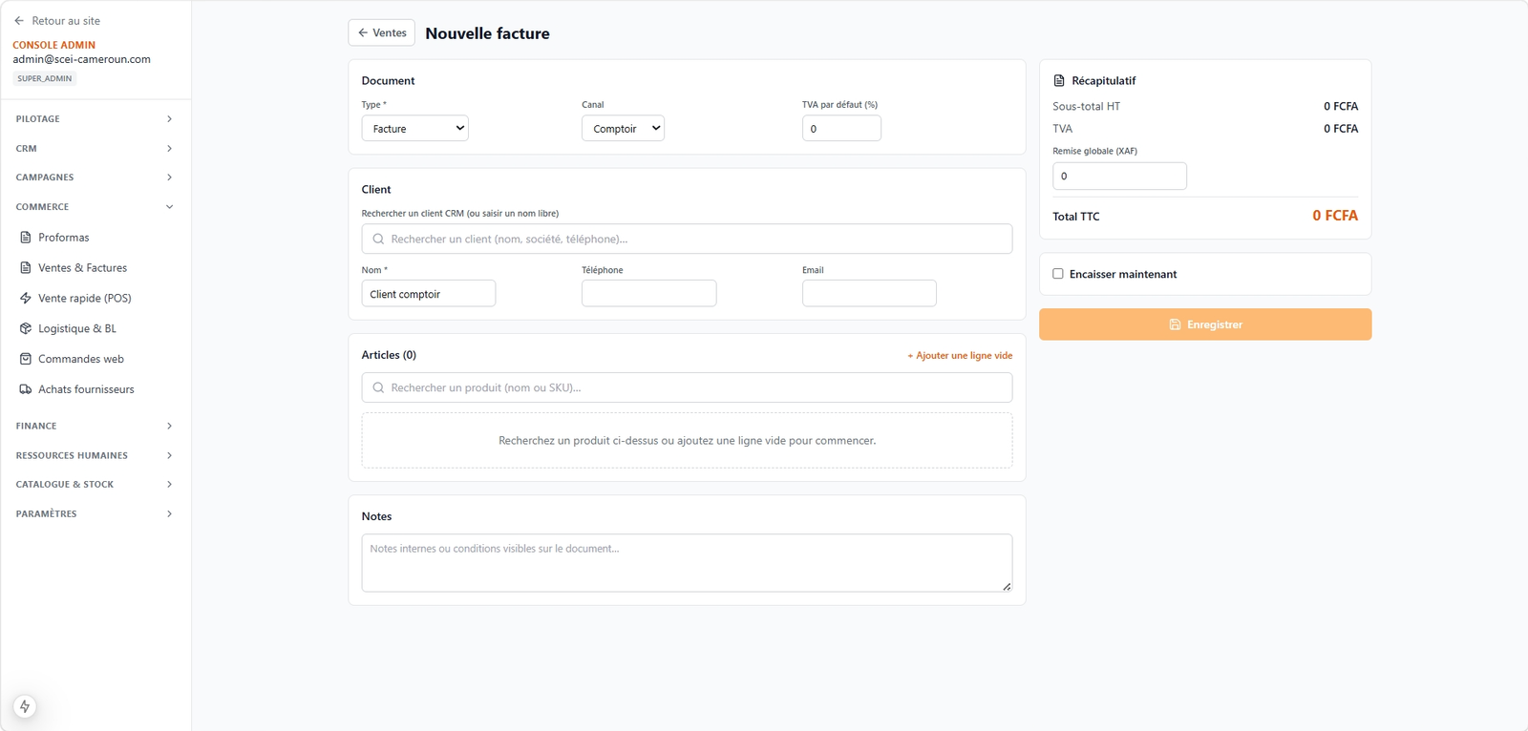Open the Type dropdown showing Facture

414,128
